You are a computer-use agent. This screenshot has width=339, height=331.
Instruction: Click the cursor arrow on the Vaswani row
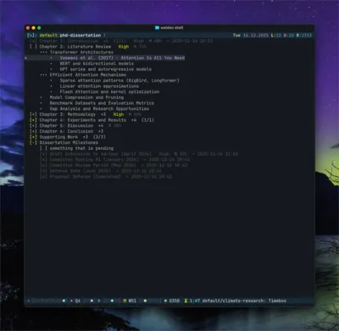tap(25, 58)
